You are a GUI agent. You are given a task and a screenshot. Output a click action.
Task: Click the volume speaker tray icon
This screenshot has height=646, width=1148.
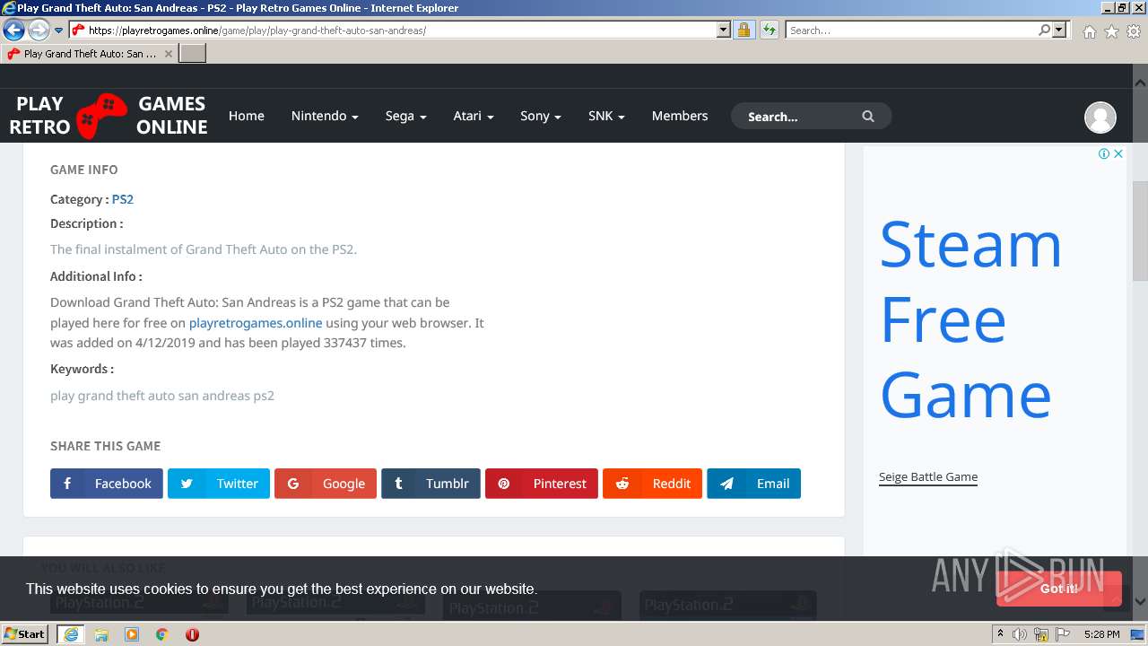click(1020, 634)
